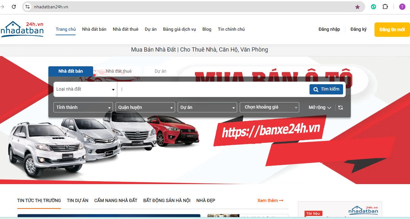Go to the Blog page
The width and height of the screenshot is (410, 219).
tap(207, 29)
